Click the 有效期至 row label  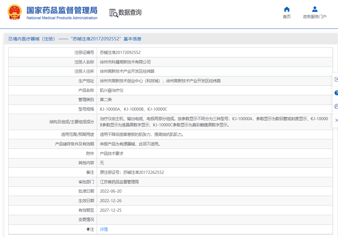[x=86, y=210]
